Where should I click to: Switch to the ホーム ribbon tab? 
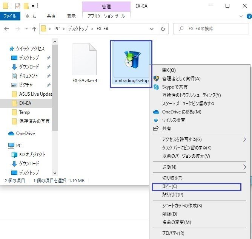coord(31,16)
